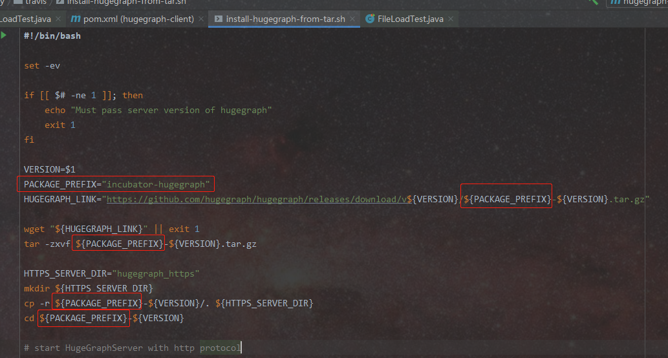Click the 'VERSION=$1' assignment

click(49, 169)
